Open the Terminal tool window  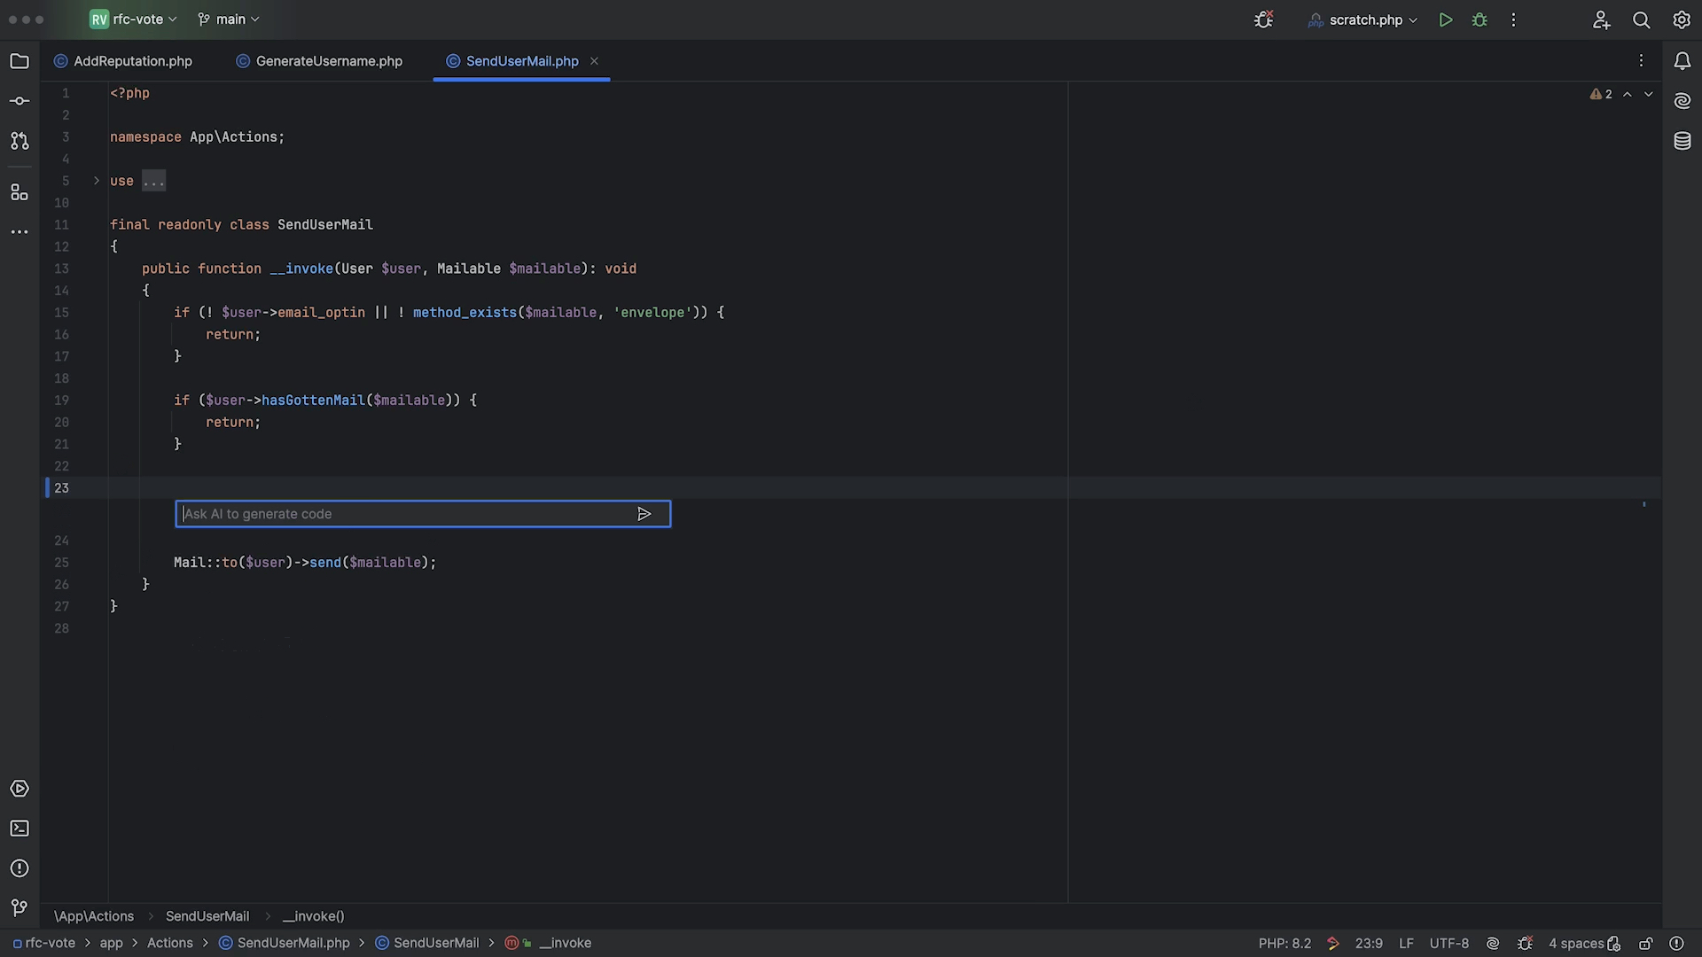click(20, 829)
